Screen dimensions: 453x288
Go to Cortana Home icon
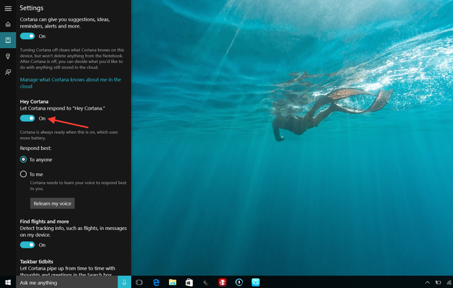point(8,24)
